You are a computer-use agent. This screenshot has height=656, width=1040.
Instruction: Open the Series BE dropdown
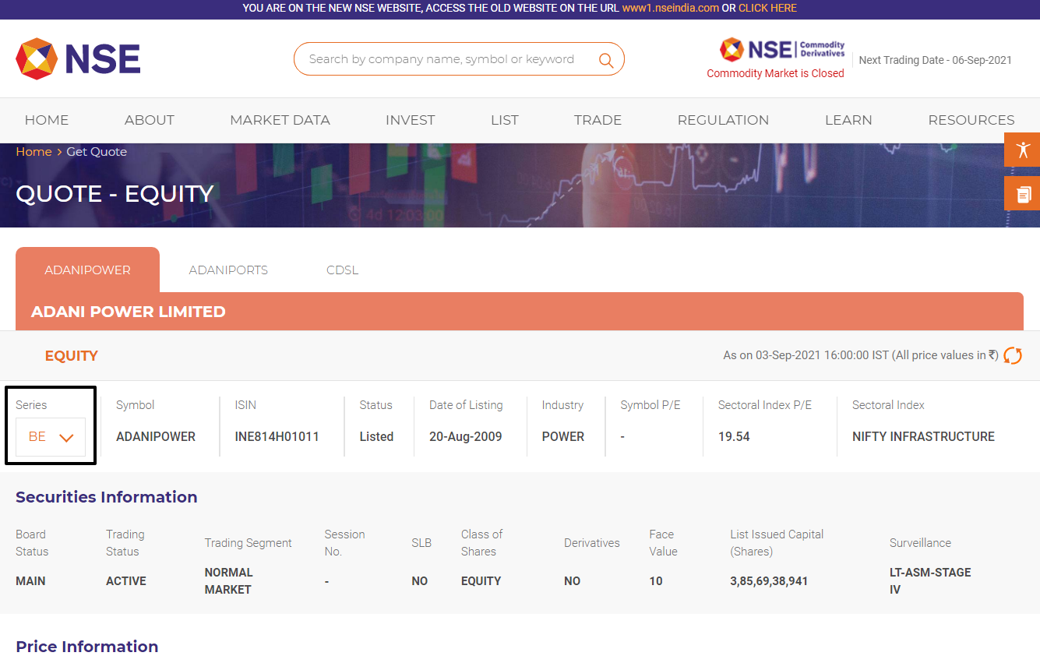click(x=51, y=437)
